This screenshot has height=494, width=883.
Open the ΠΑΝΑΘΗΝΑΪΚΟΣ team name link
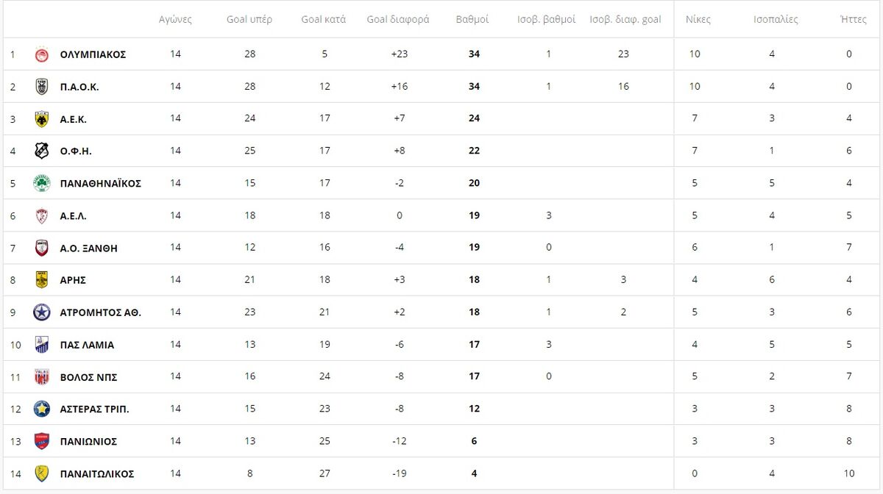pyautogui.click(x=101, y=183)
